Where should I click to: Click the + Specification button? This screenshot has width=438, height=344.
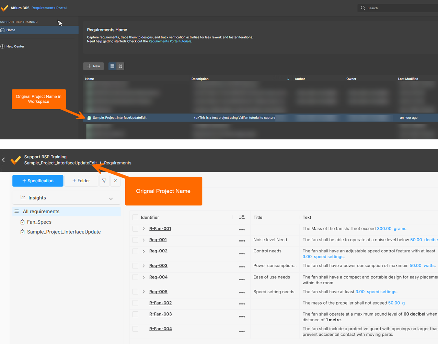[38, 181]
